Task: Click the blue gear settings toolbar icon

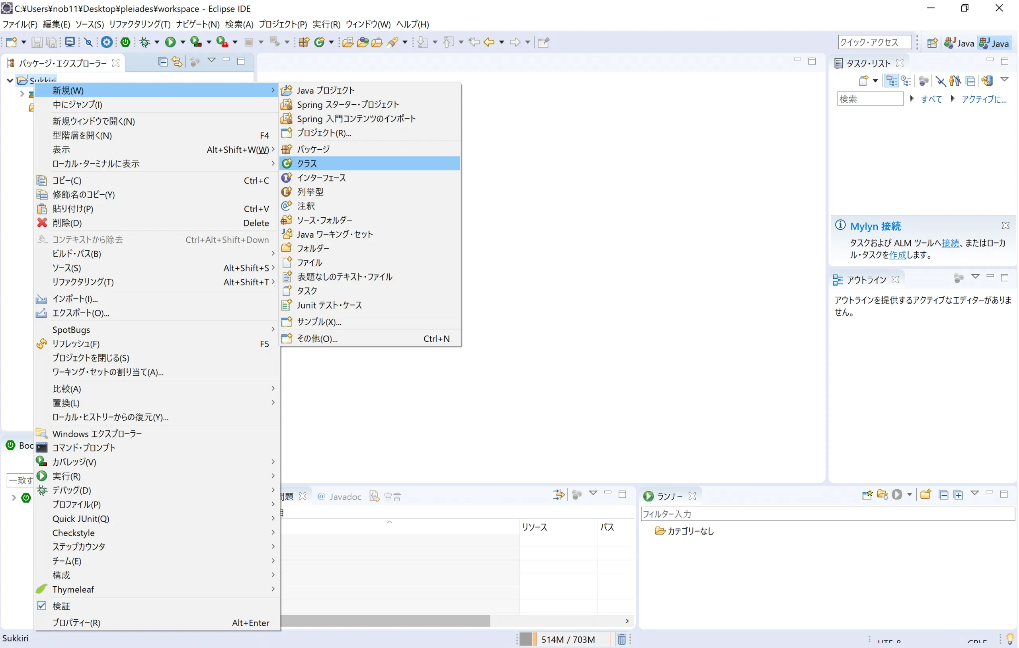Action: point(107,42)
